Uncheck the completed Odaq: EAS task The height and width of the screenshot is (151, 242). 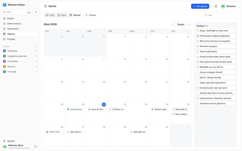[47, 132]
